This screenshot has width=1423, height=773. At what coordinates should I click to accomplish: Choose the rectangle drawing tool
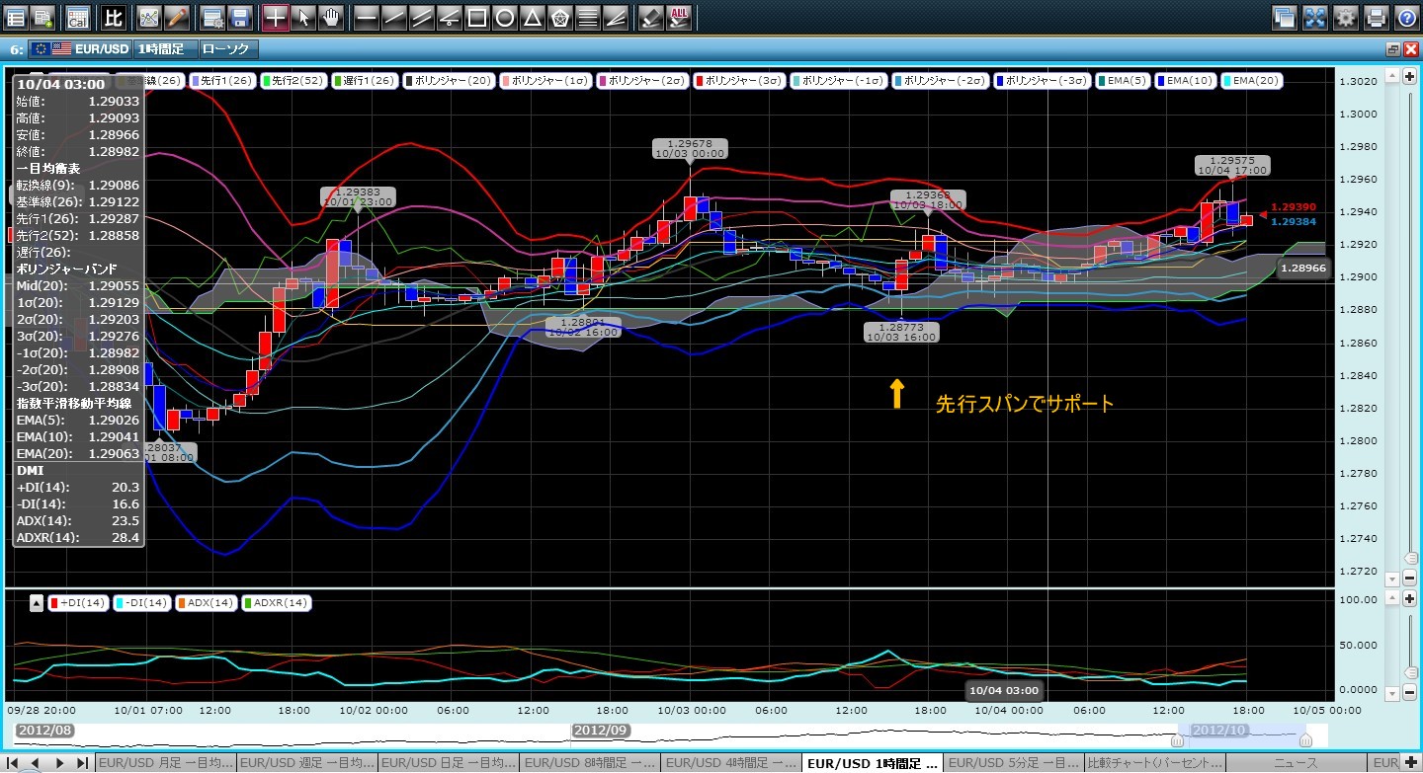pos(477,17)
